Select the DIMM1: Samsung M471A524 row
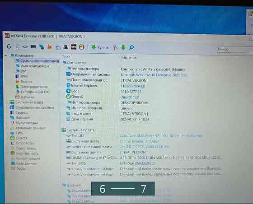 click(x=144, y=158)
